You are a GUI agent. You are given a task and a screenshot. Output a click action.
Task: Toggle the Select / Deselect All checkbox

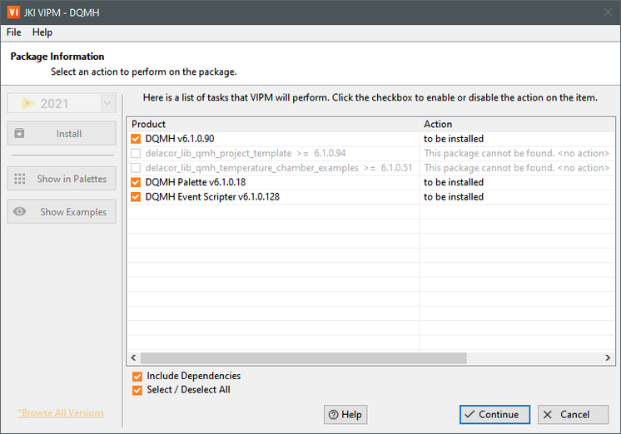(x=137, y=390)
